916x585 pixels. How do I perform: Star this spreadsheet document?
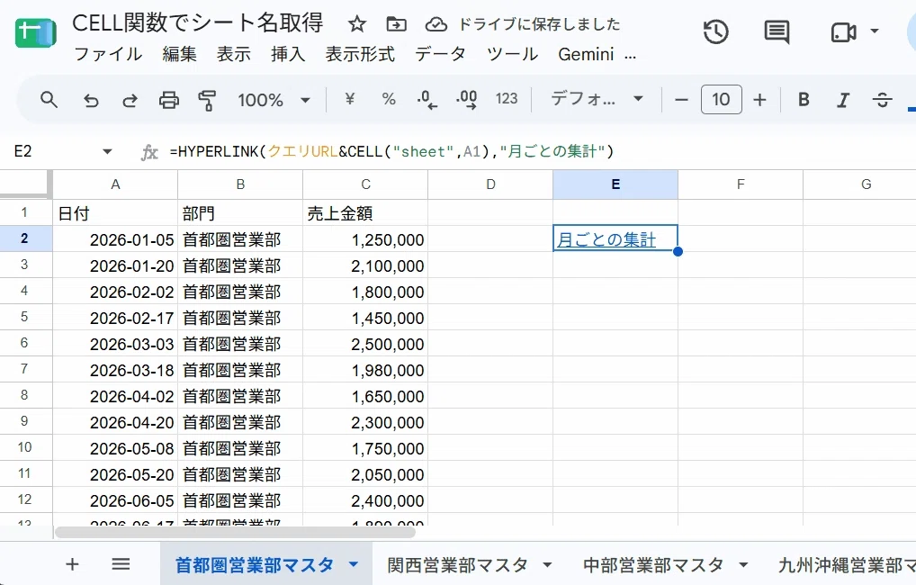(x=357, y=24)
